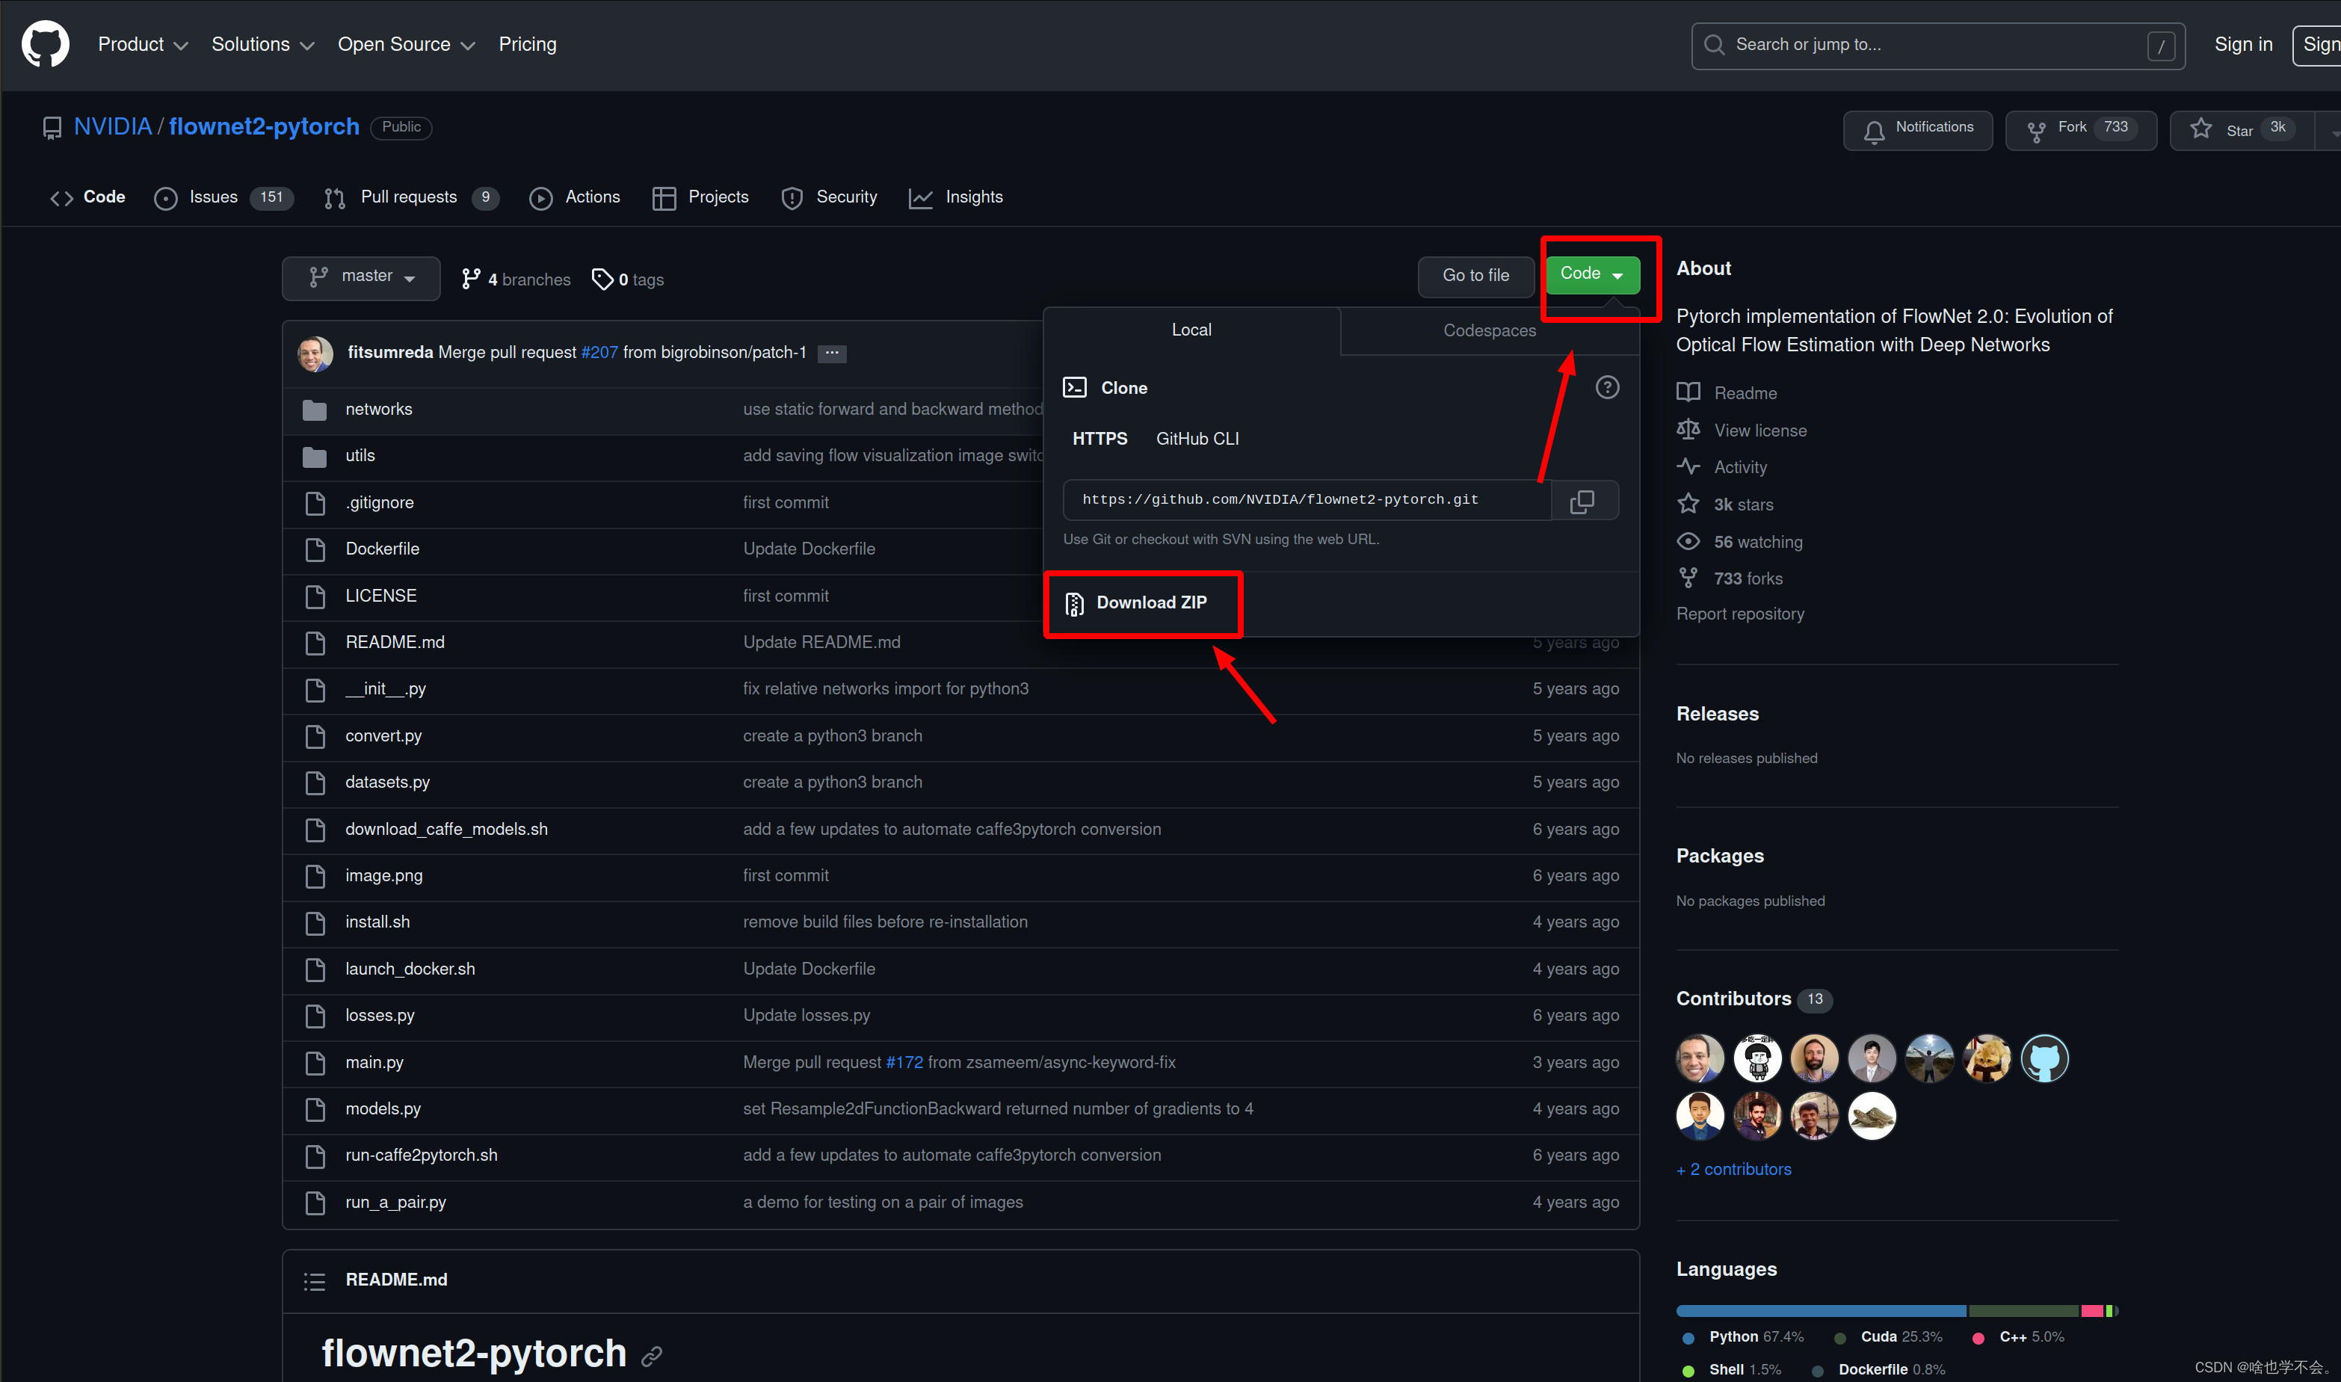Select the clone URL text field

(1307, 501)
